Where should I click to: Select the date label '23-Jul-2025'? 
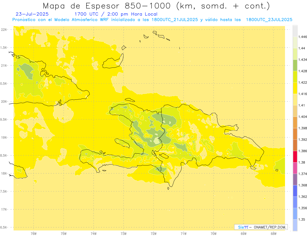click(x=32, y=14)
